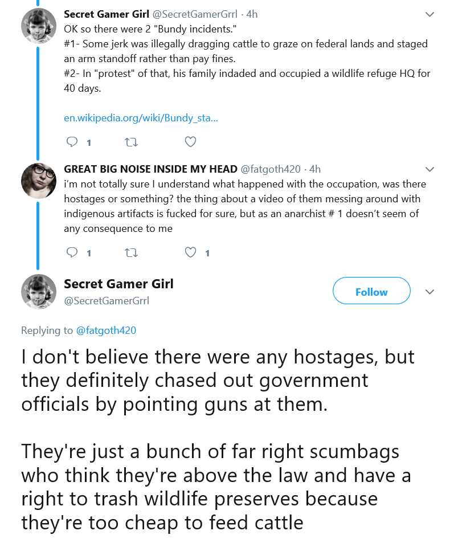
Task: Reply to the Bundy incidents tweet
Action: 72,142
